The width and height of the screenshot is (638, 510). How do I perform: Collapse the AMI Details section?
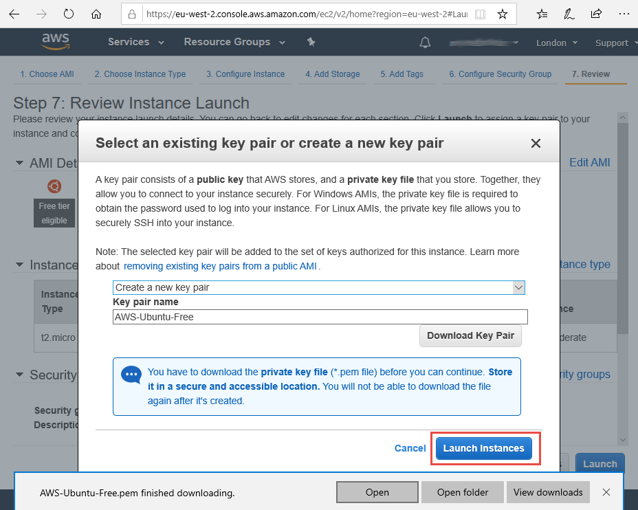tap(19, 163)
